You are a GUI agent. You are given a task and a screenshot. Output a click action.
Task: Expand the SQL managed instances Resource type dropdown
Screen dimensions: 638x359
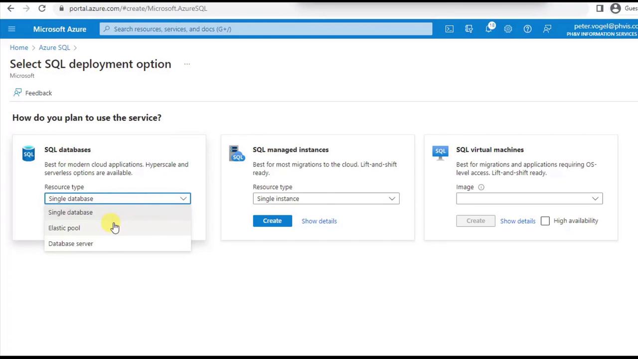326,198
